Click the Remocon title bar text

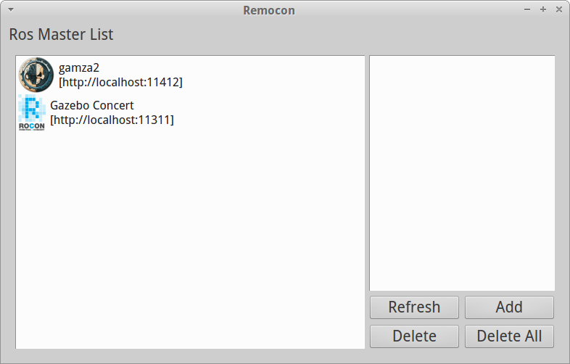coord(269,10)
